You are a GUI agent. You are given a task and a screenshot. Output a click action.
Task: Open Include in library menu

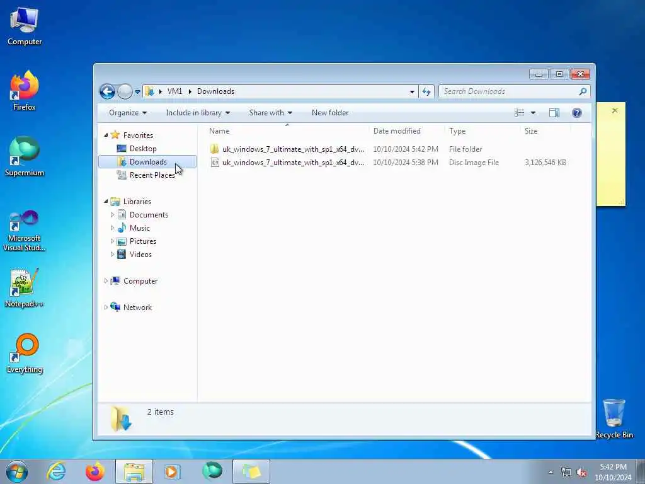tap(198, 113)
